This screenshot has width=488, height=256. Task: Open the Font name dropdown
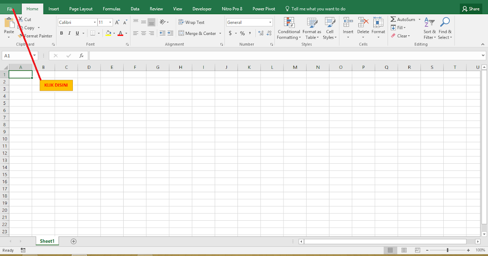click(94, 22)
